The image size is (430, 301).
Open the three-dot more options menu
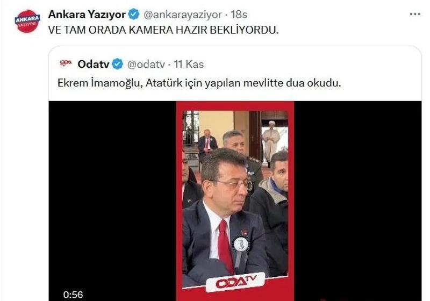(415, 15)
